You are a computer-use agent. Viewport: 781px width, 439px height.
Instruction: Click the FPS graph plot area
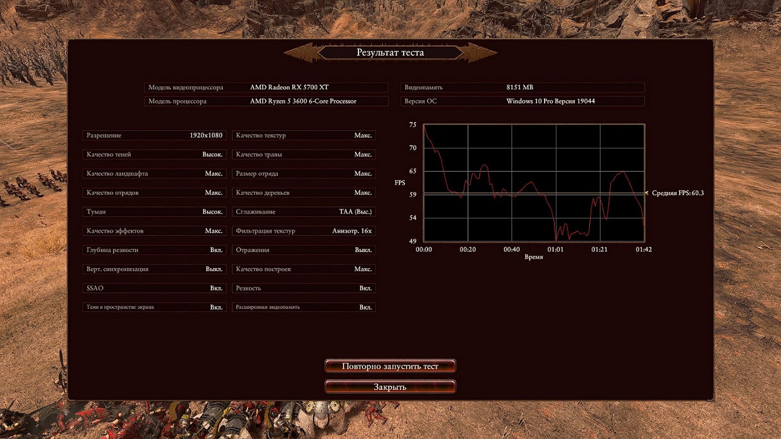coord(534,183)
